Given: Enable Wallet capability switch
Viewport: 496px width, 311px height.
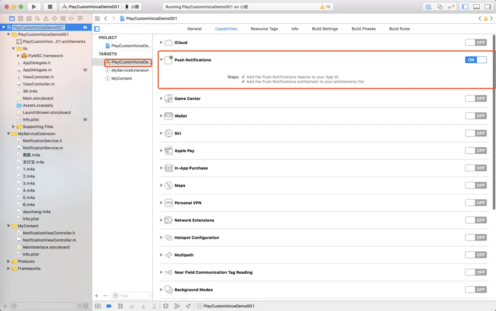Looking at the screenshot, I should (x=476, y=116).
